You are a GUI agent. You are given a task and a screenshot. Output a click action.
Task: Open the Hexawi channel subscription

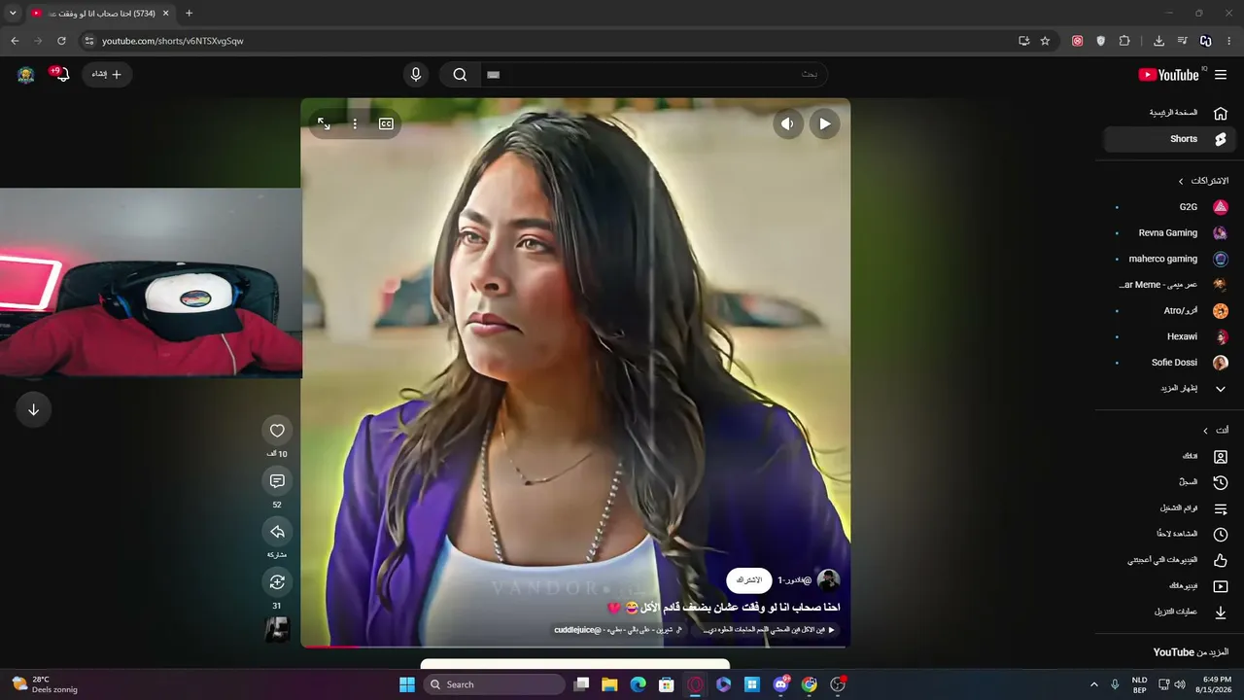(x=1167, y=336)
